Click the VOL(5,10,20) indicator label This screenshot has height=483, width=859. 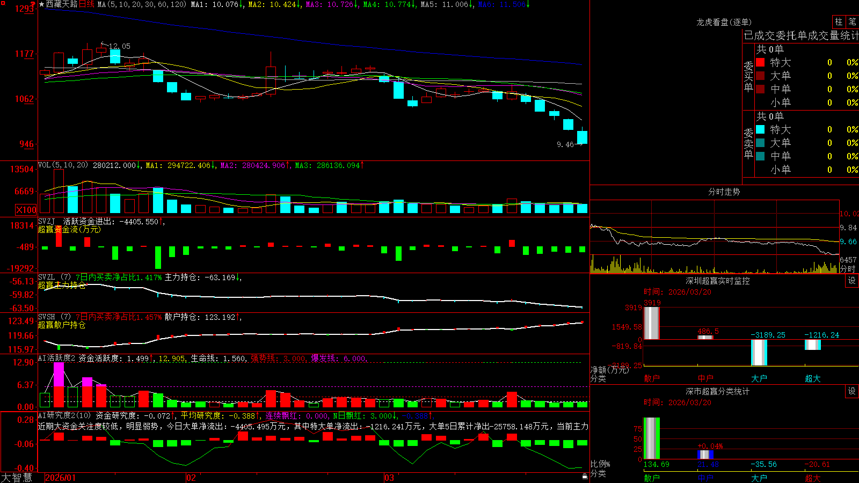[63, 165]
